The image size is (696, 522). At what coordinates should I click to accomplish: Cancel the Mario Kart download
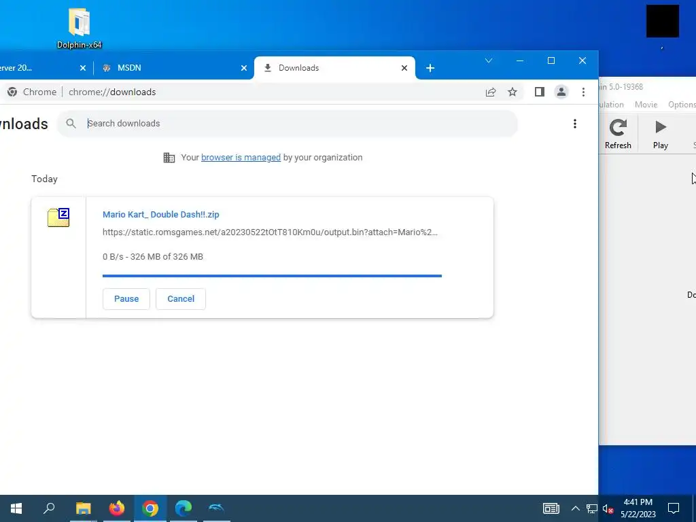181,299
